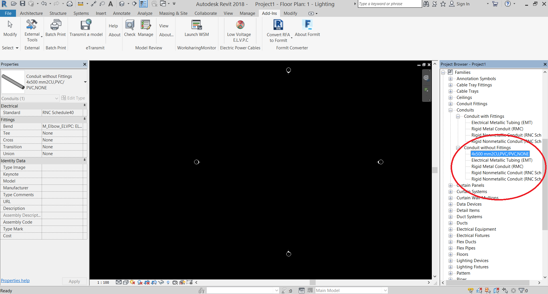Open a project with the Open folder icon
548x294 pixels.
(14, 4)
